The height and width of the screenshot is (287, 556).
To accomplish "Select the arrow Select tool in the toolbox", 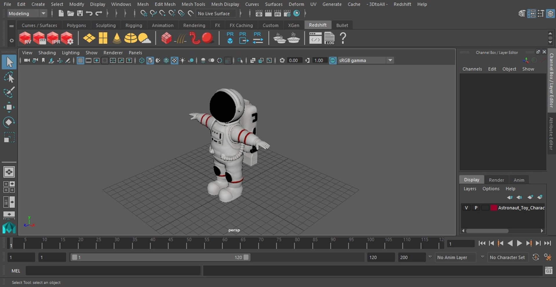I will click(x=9, y=62).
